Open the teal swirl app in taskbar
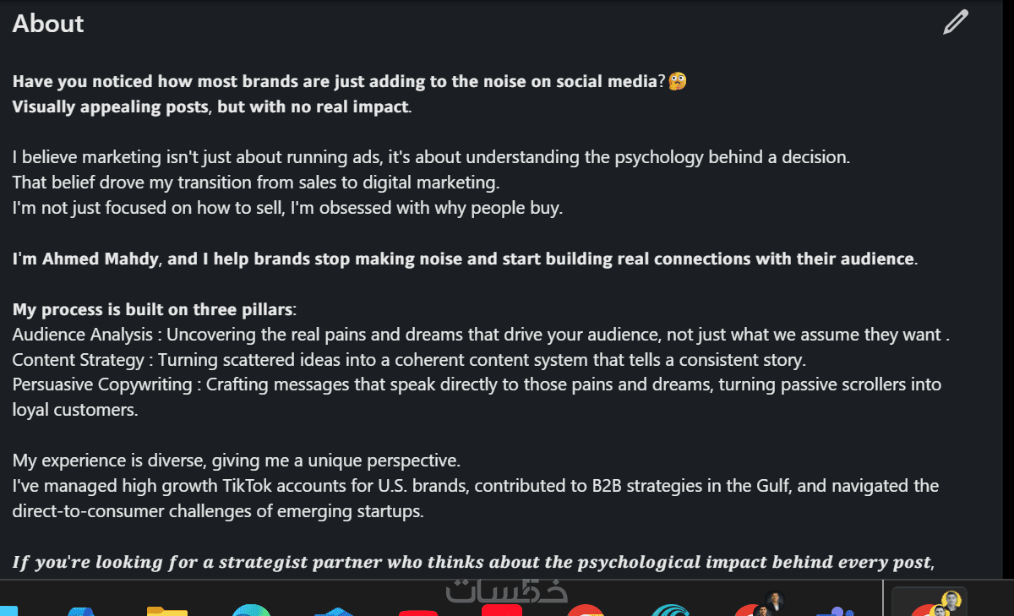This screenshot has width=1014, height=616. (672, 610)
